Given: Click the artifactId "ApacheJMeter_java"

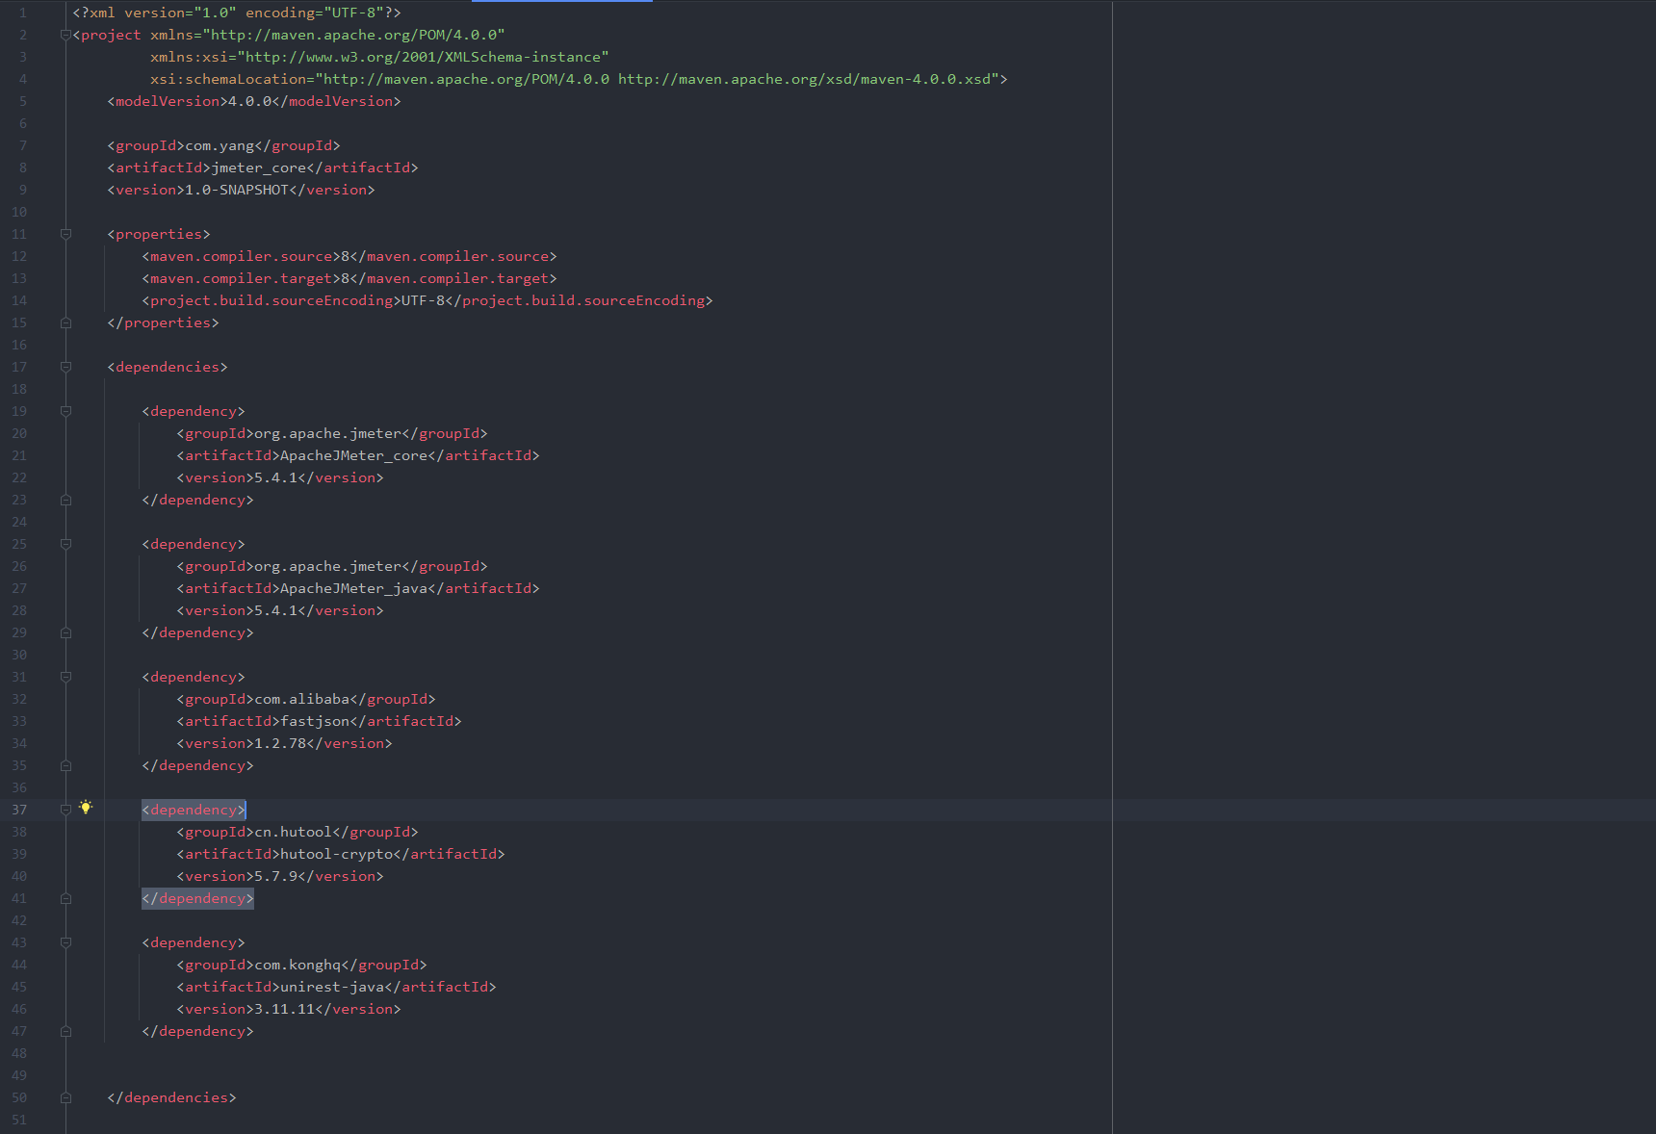Looking at the screenshot, I should (353, 588).
